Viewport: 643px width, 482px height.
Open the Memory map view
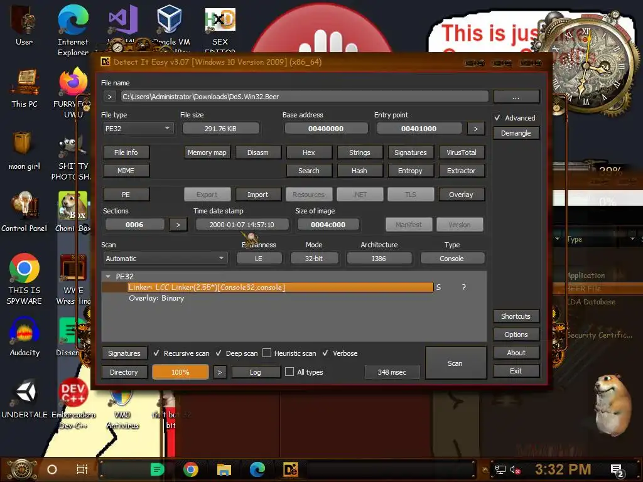[x=207, y=153]
